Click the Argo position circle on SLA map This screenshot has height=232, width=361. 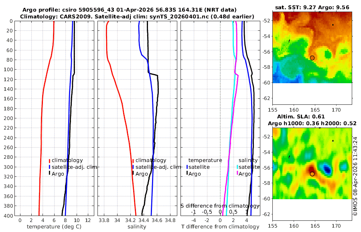click(x=312, y=174)
